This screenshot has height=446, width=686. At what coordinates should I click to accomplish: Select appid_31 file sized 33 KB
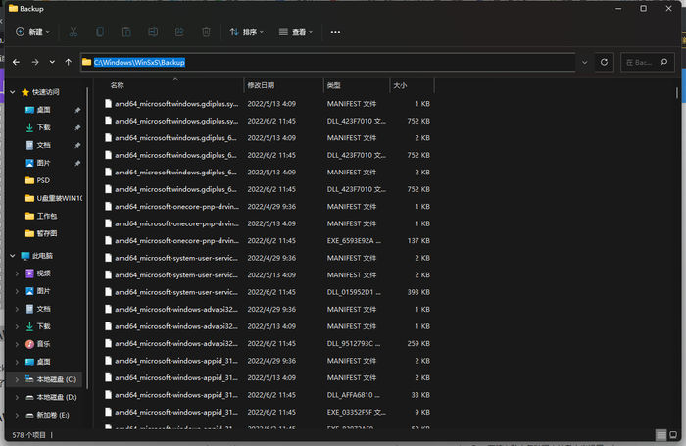point(267,395)
